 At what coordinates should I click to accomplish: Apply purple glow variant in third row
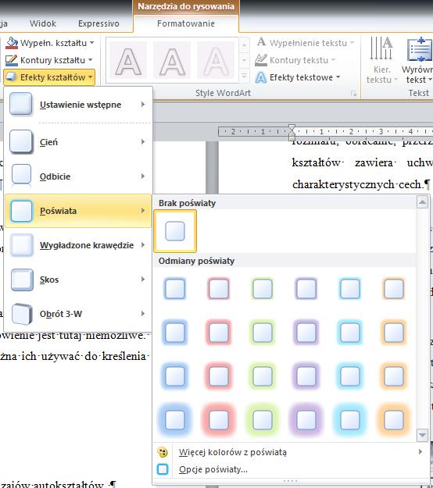pos(306,376)
